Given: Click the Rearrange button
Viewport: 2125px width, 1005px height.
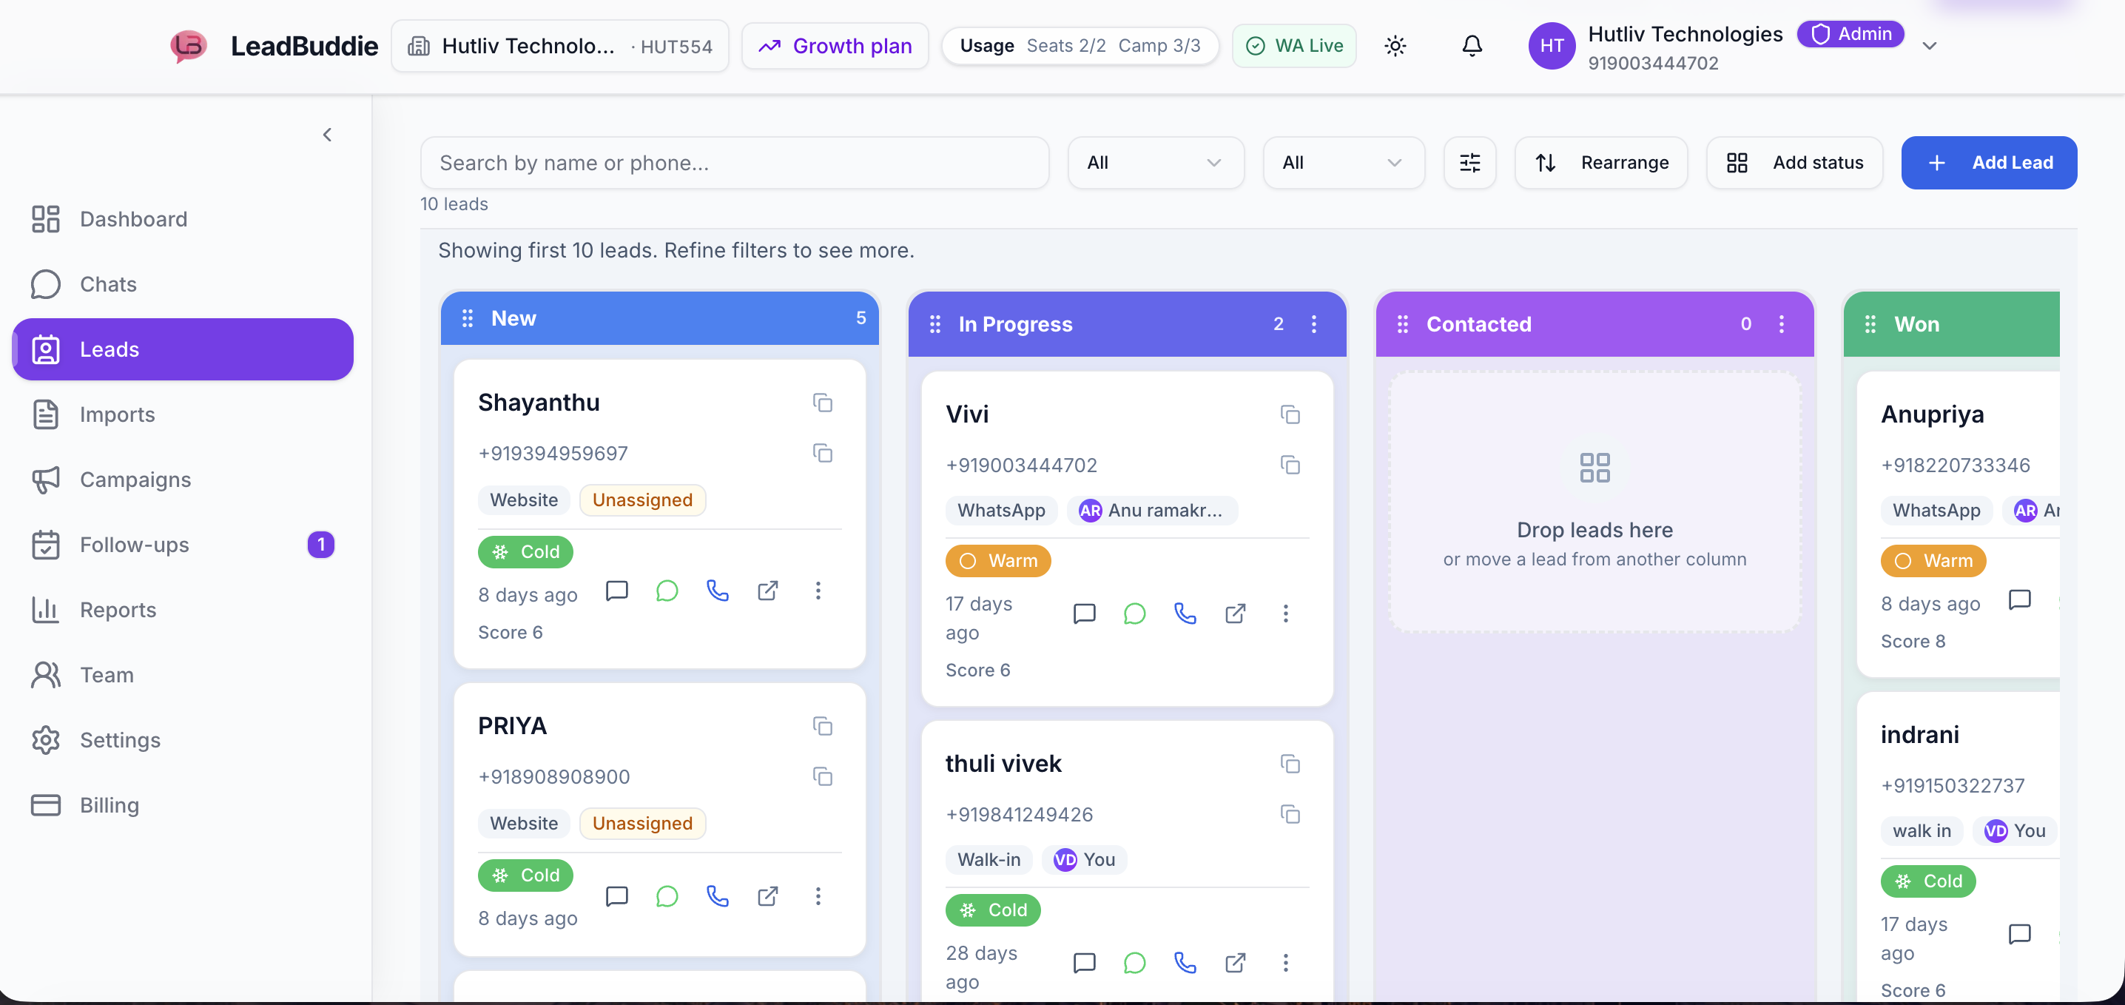Looking at the screenshot, I should coord(1600,163).
